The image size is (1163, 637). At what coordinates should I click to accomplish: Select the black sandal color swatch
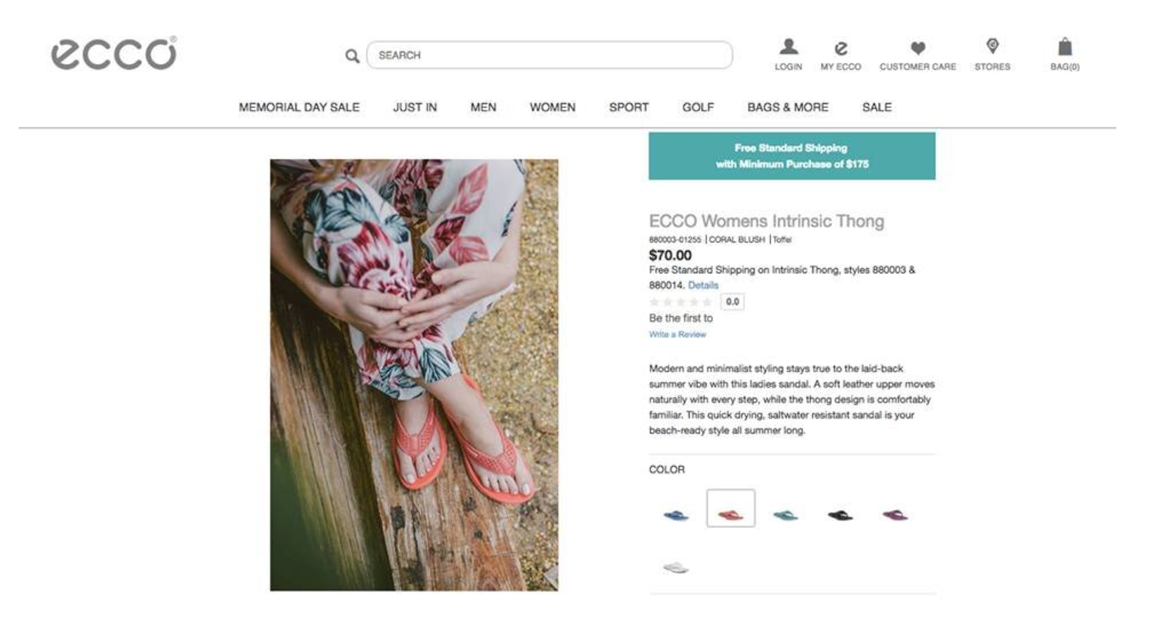pyautogui.click(x=840, y=515)
